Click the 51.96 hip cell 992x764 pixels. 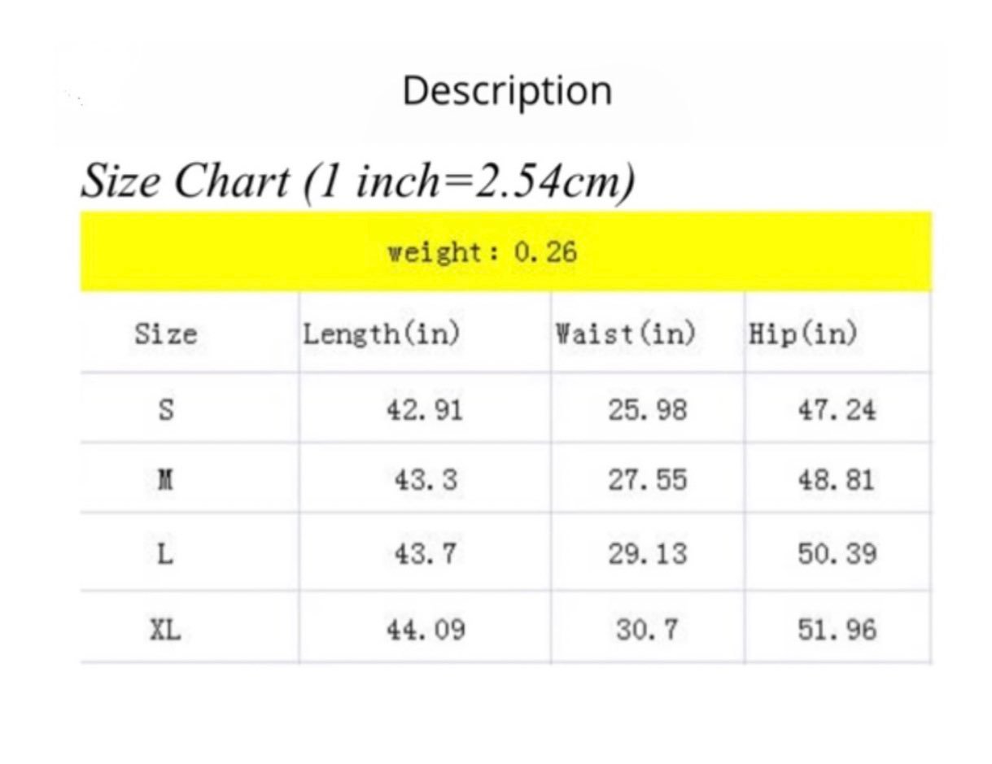pyautogui.click(x=837, y=629)
